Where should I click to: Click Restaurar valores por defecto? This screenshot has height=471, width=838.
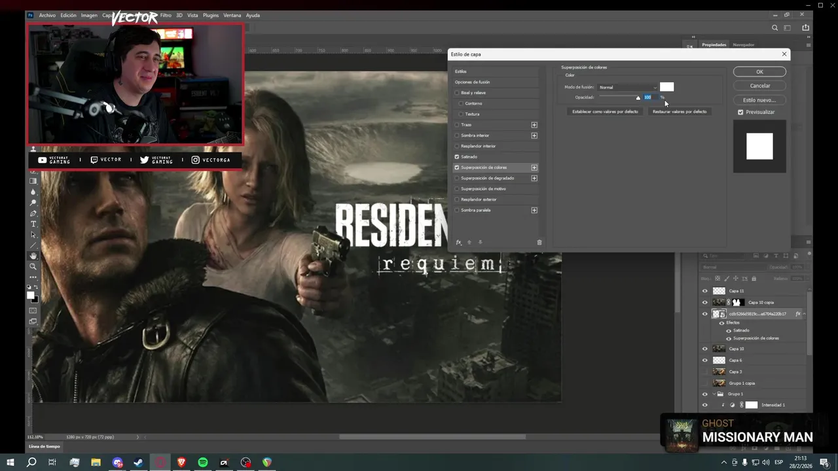click(680, 112)
